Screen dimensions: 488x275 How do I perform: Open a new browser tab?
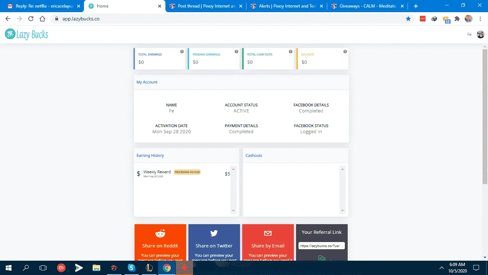point(416,6)
